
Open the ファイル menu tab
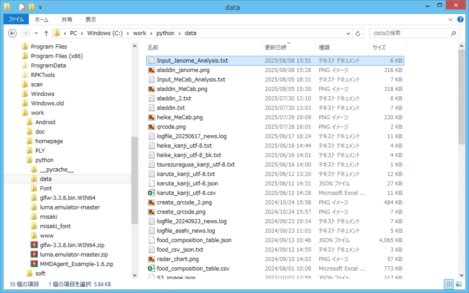(16, 20)
